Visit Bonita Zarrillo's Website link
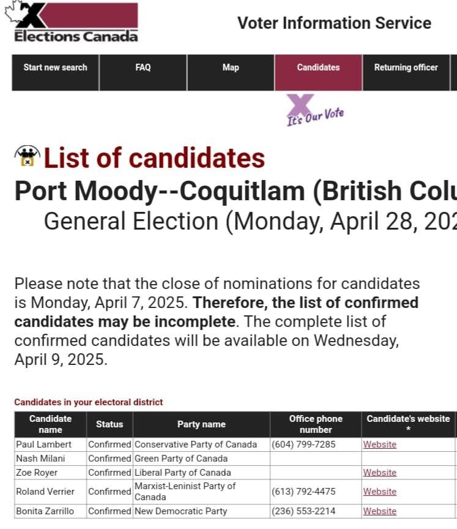 379,511
